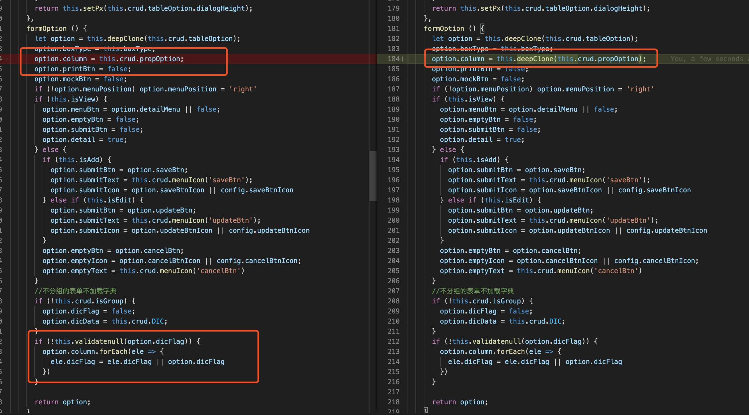Click 'forEach' on line 213 in right pane
The height and width of the screenshot is (415, 749).
tap(510, 352)
